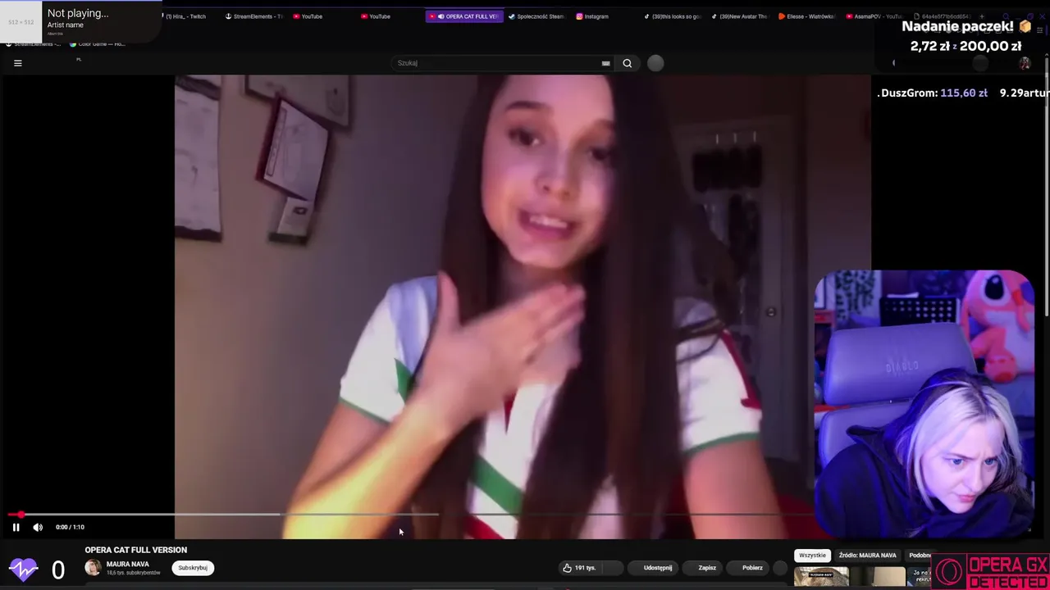This screenshot has height=590, width=1050.
Task: Click the 18,6 tys. subscribers count text
Action: click(x=133, y=573)
